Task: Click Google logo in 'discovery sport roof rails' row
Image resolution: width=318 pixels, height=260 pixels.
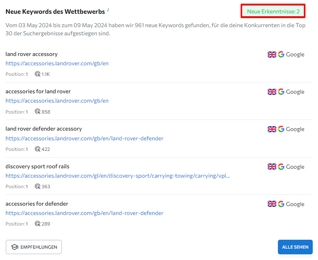Action: [281, 167]
